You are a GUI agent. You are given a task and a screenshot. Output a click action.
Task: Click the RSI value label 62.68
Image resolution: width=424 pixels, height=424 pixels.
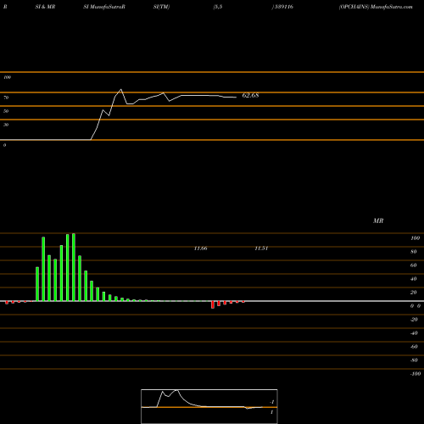pyautogui.click(x=250, y=95)
